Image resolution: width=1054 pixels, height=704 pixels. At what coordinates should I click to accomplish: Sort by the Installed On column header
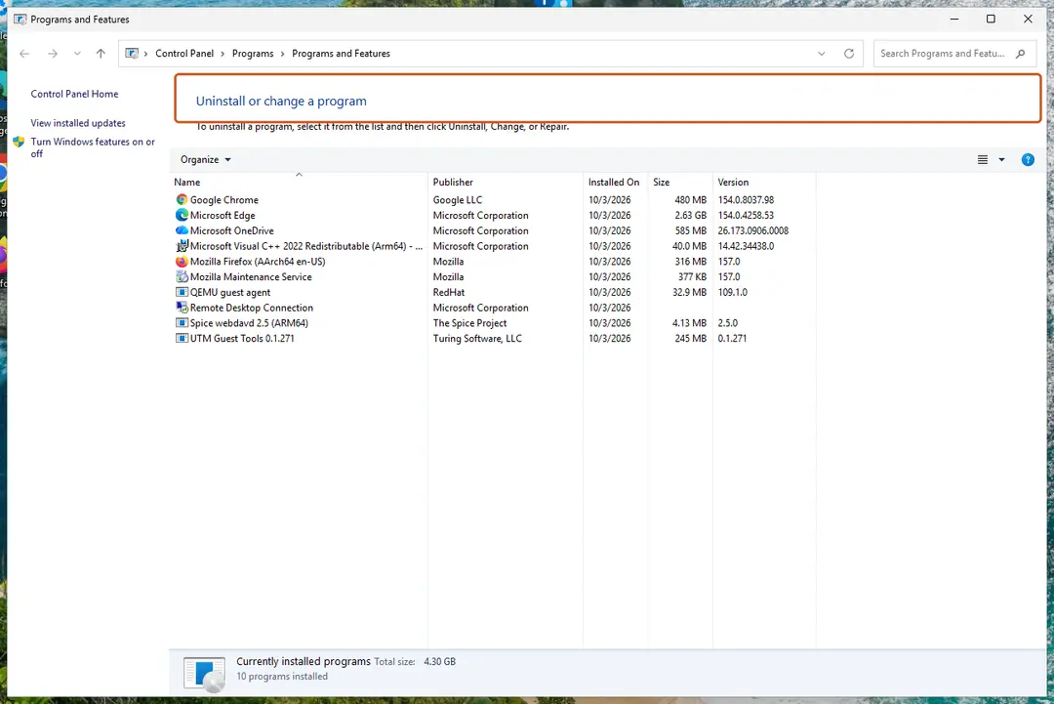click(615, 182)
